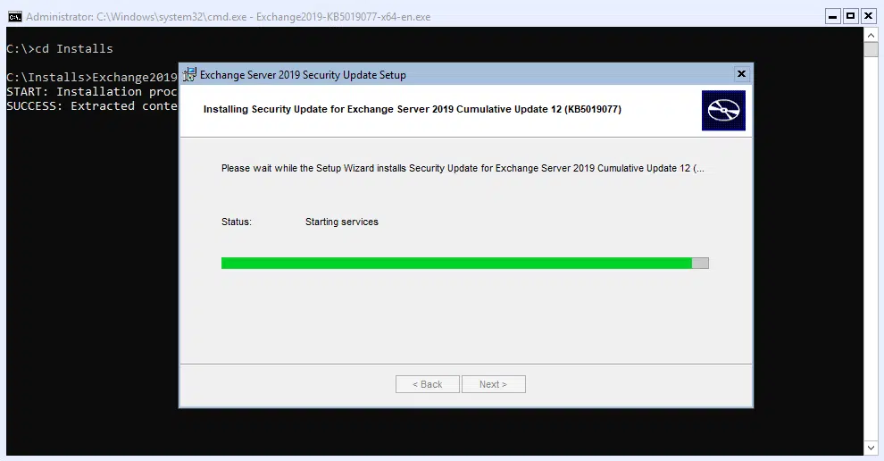884x461 pixels.
Task: Minimize the Administrator cmd.exe window
Action: [x=833, y=16]
